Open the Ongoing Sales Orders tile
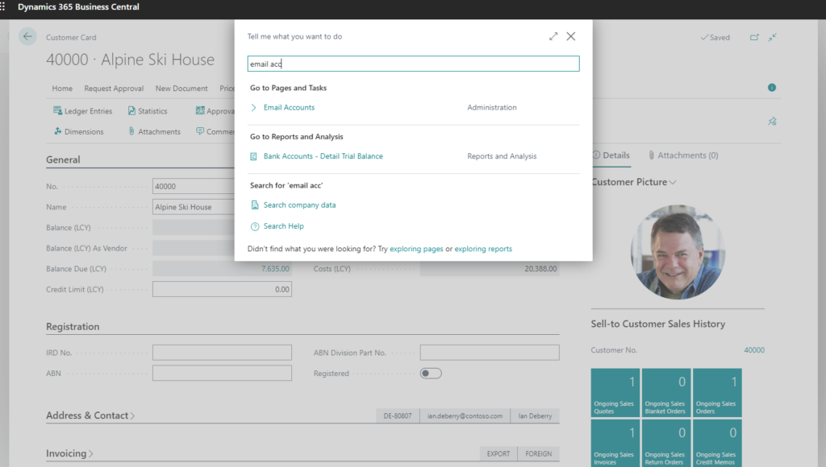Screen dimensions: 826x467 (x=717, y=393)
